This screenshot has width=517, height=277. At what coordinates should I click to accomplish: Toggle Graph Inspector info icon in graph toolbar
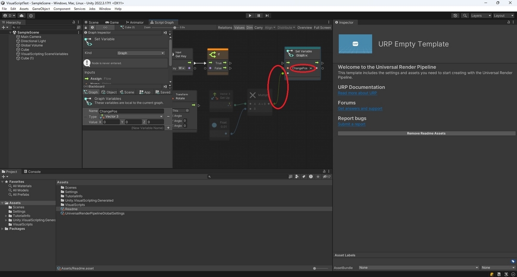[x=93, y=27]
